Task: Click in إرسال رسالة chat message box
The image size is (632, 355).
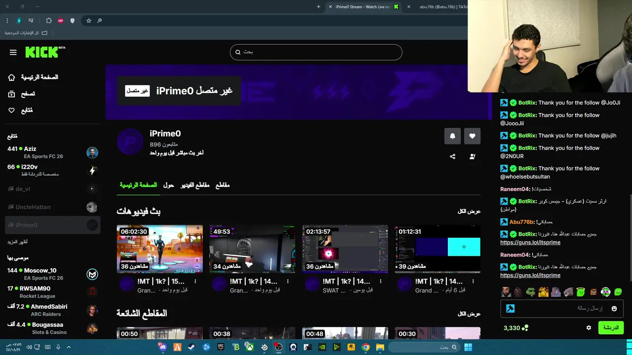Action: (x=561, y=309)
